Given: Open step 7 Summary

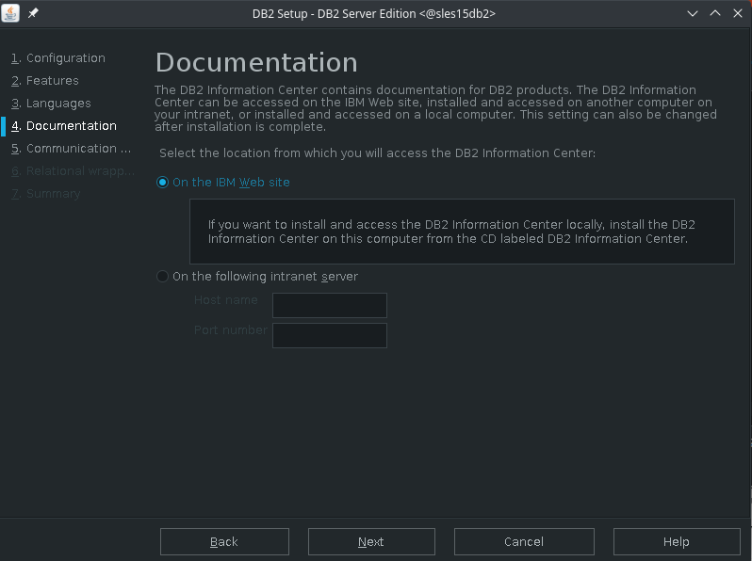Looking at the screenshot, I should click(x=45, y=194).
